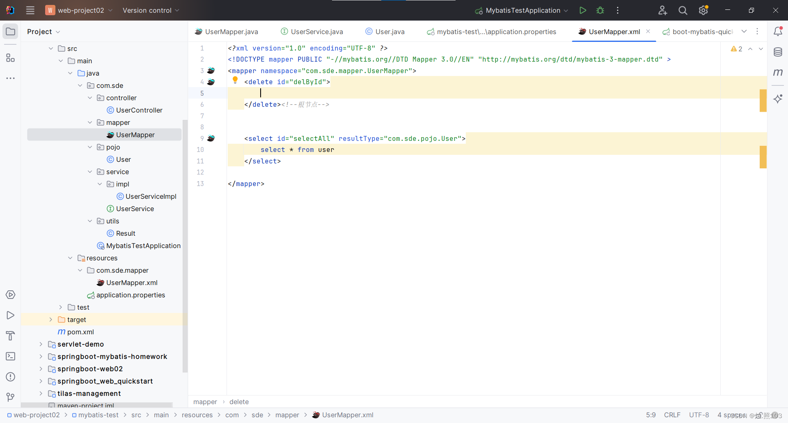This screenshot has width=788, height=423.
Task: Switch to the UserService.java tab
Action: tap(312, 32)
